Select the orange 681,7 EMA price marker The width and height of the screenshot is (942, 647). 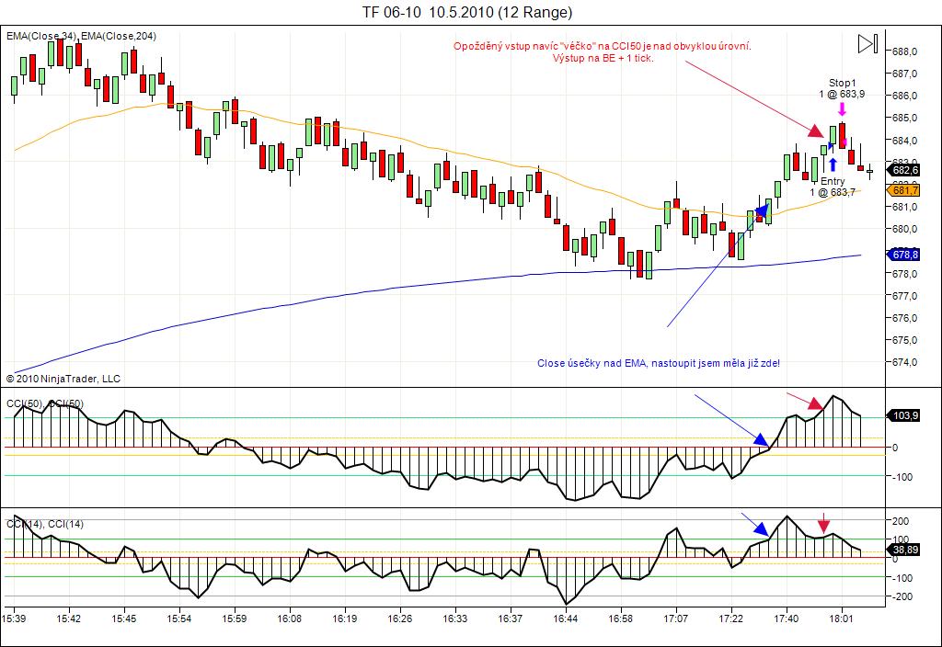[903, 191]
